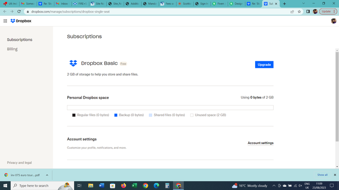This screenshot has width=339, height=190.
Task: Open the network Wi-Fi tray icon
Action: [x=295, y=186]
